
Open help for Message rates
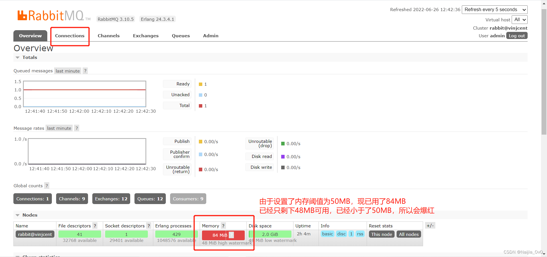coord(77,128)
